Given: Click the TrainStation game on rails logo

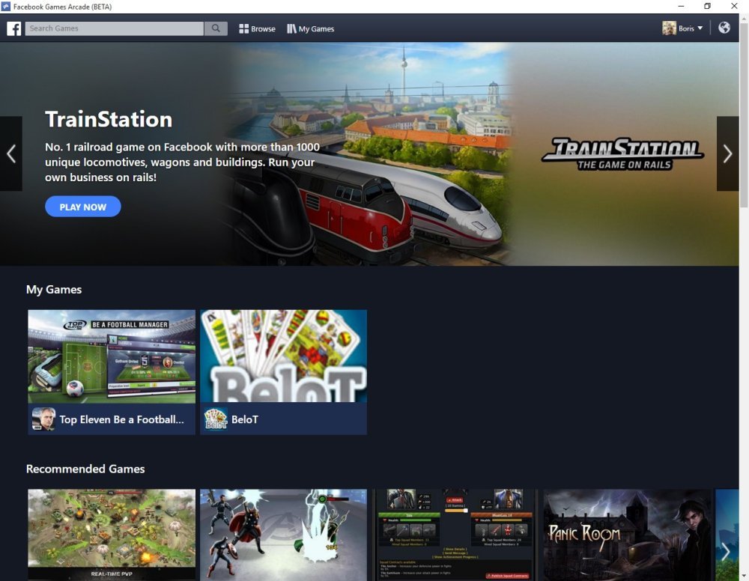Looking at the screenshot, I should 622,153.
